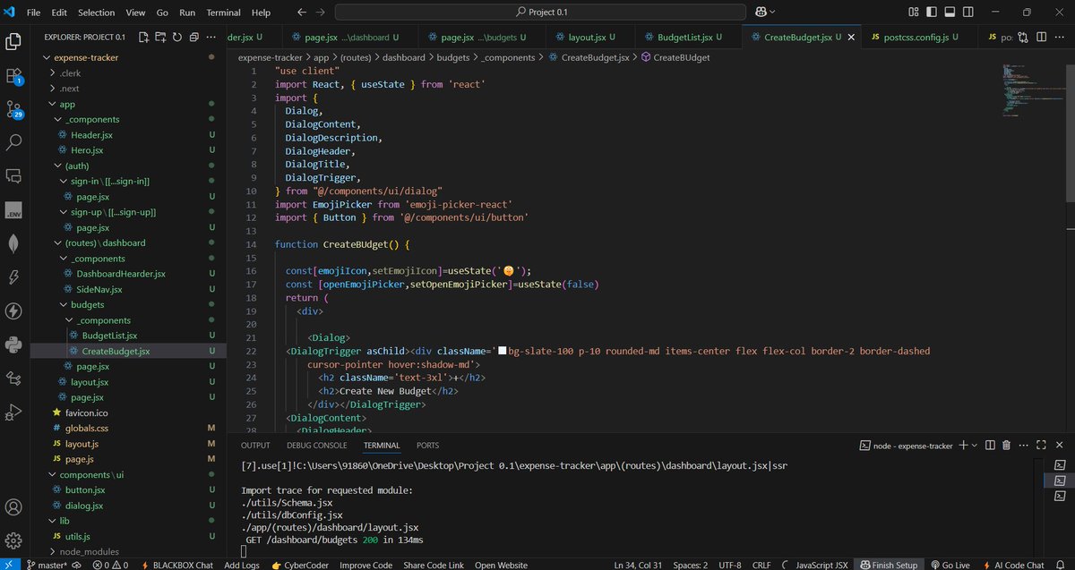The width and height of the screenshot is (1075, 570).
Task: Open editor More Actions ellipsis
Action: (1060, 38)
